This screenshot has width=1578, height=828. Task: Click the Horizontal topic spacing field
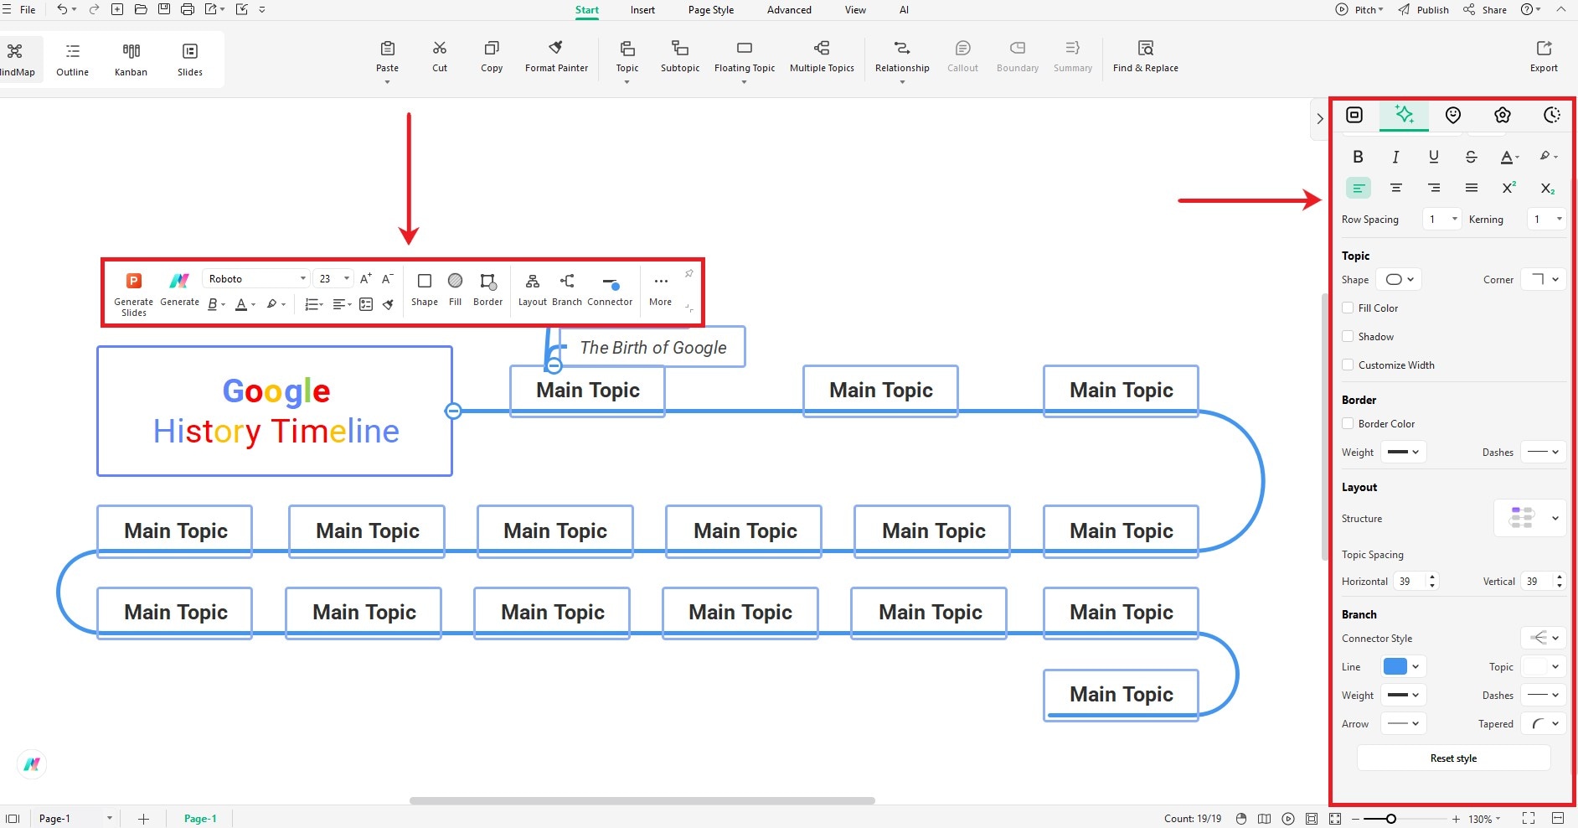[1416, 581]
